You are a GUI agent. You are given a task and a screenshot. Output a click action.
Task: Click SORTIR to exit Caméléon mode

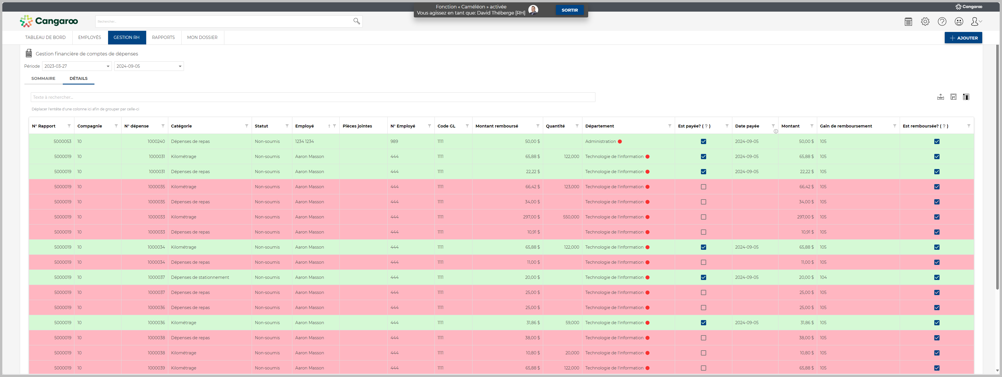click(570, 10)
